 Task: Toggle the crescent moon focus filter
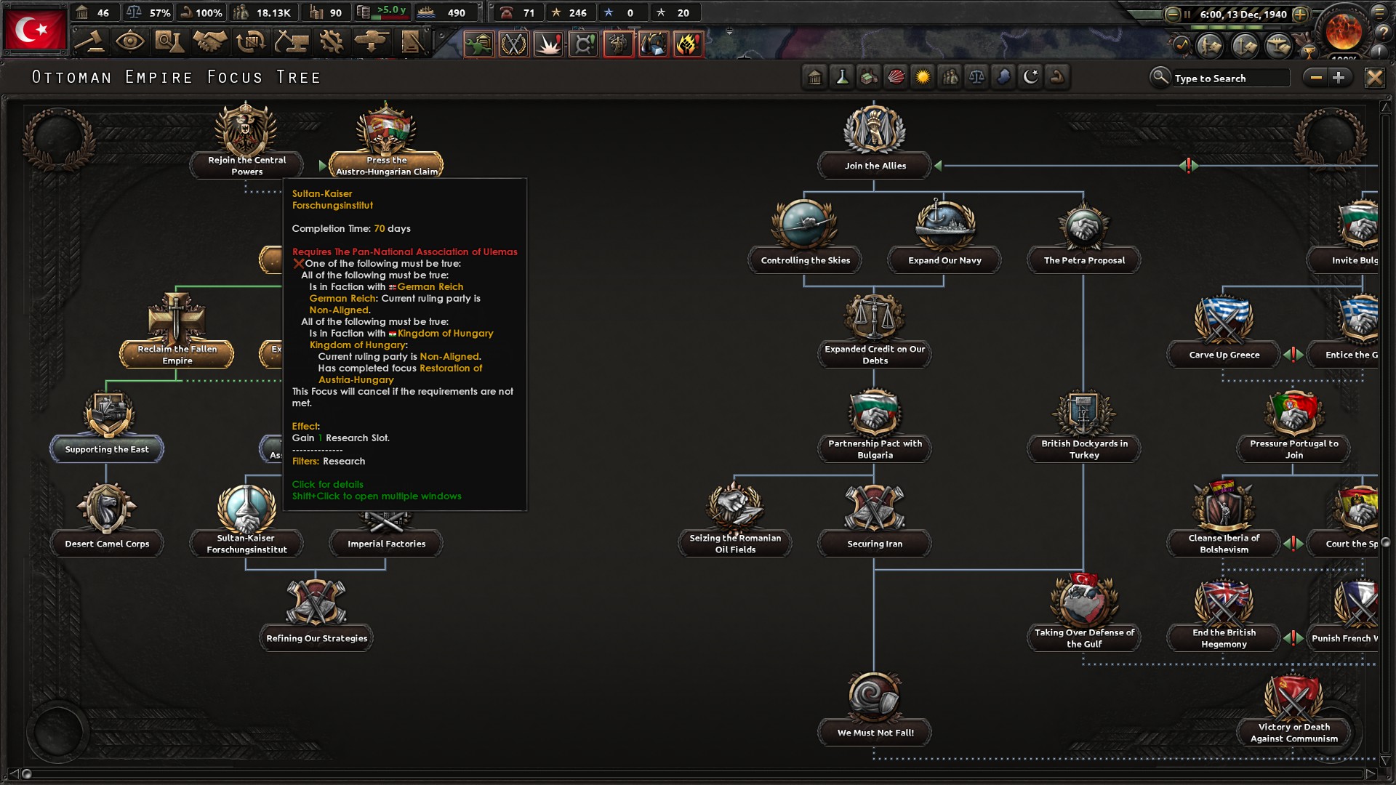tap(1030, 77)
